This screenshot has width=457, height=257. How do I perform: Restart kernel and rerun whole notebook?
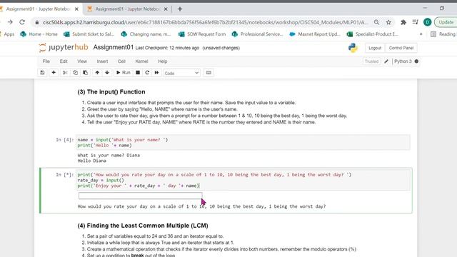pyautogui.click(x=156, y=73)
